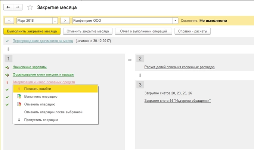Open Справки - расчеты
This screenshot has width=254, height=150.
point(193,31)
